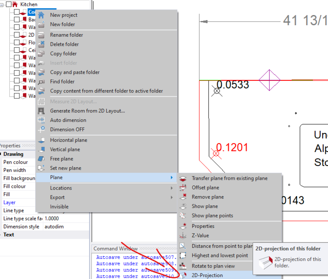
Task: Click the plane Properties icon
Action: 183,226
